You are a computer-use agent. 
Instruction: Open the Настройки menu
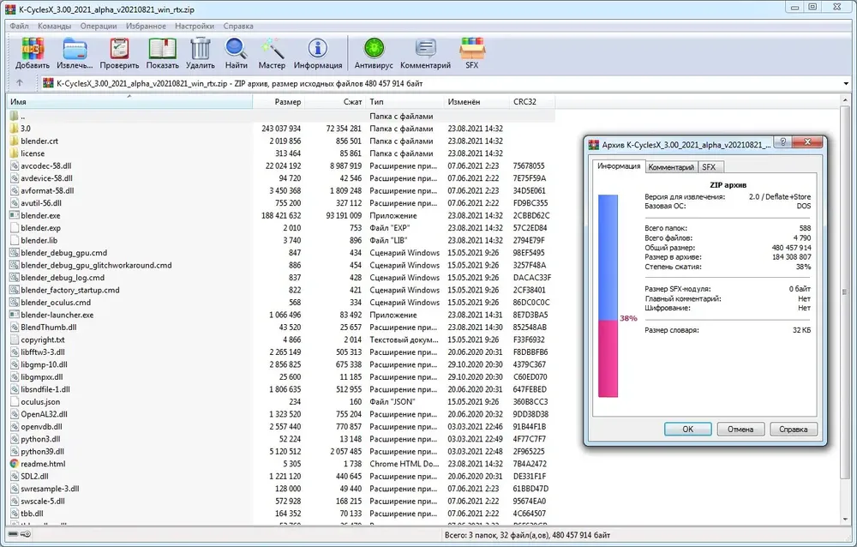pos(195,26)
